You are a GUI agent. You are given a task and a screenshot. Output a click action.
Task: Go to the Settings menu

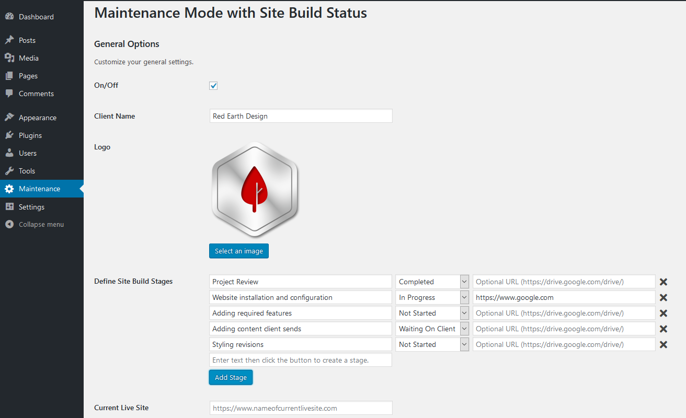tap(31, 207)
